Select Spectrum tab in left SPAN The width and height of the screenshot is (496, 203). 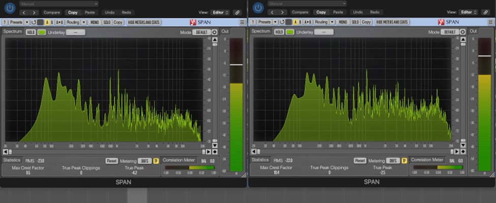tap(13, 31)
